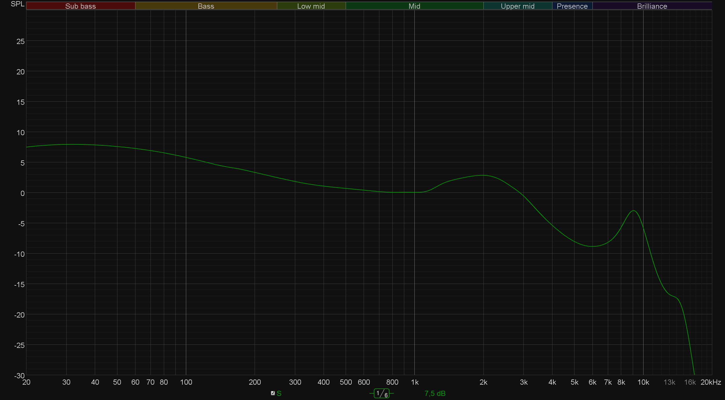The image size is (725, 400).
Task: Click the Mid frequency band label
Action: 414,6
